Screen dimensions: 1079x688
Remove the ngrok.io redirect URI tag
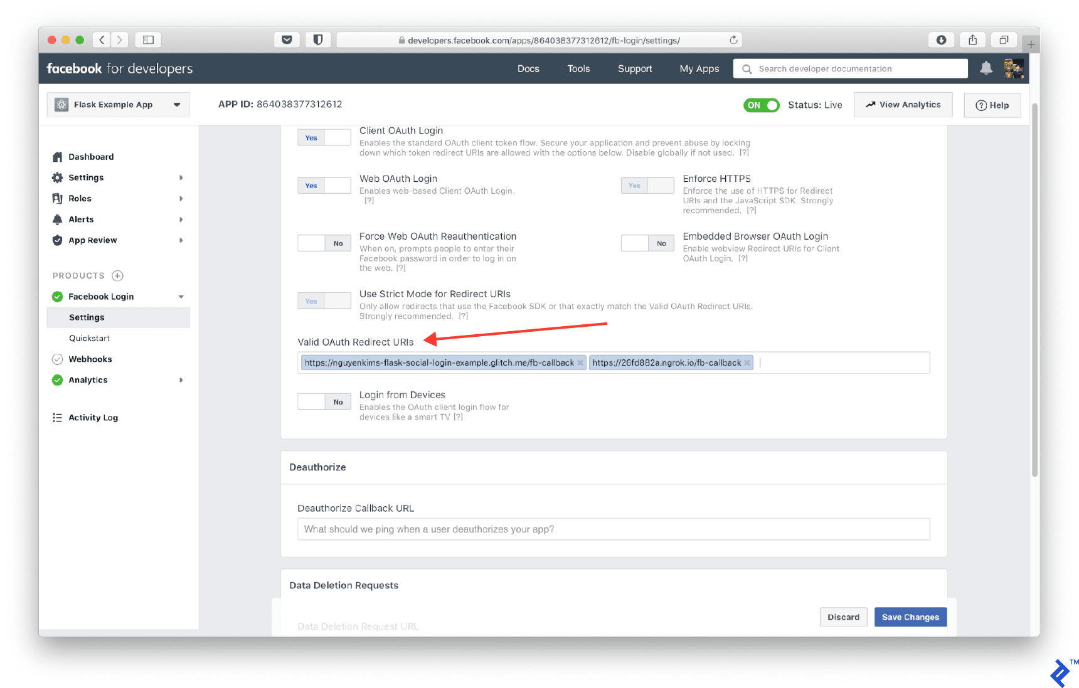pos(747,363)
